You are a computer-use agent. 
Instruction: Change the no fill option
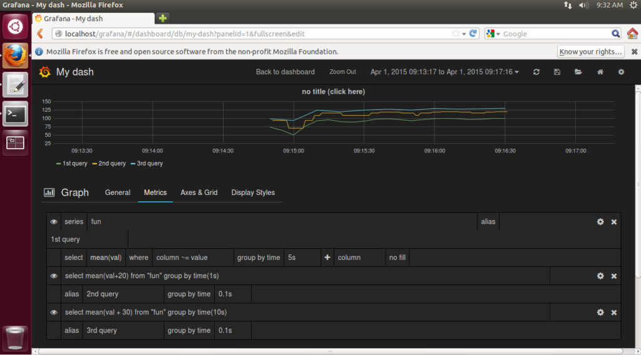pos(397,257)
